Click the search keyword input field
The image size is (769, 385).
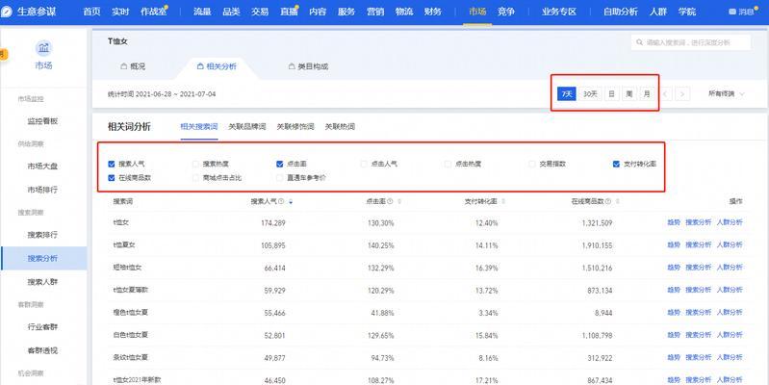click(x=691, y=42)
